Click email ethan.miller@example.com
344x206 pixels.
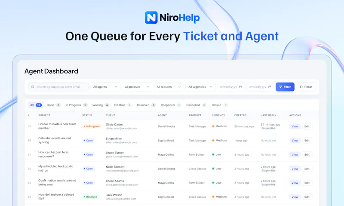pyautogui.click(x=121, y=142)
